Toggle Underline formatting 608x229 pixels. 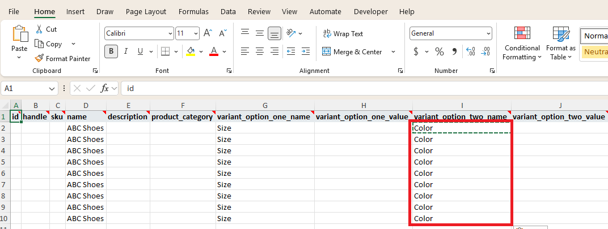pos(140,51)
